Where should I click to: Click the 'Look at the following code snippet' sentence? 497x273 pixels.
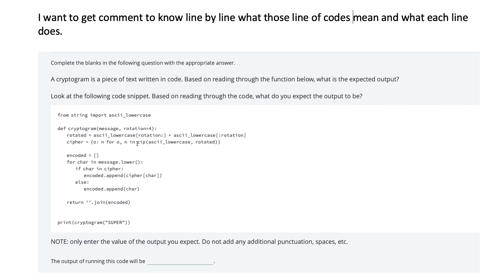[206, 96]
